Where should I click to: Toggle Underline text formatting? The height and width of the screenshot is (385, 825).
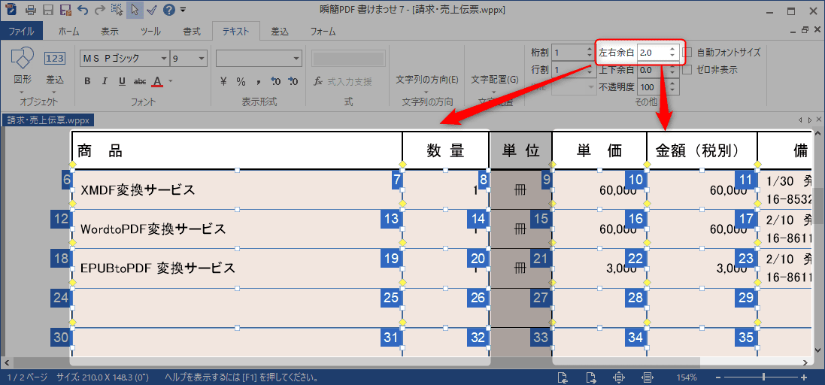[x=121, y=81]
